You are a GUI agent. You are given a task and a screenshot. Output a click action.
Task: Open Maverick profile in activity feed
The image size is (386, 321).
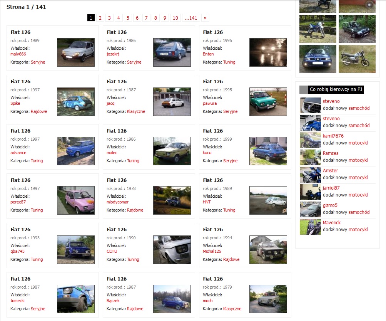click(332, 222)
